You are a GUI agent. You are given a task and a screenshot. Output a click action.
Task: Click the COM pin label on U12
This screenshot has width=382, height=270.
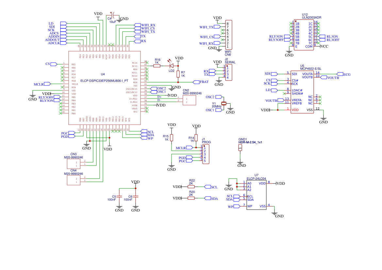coord(309,46)
